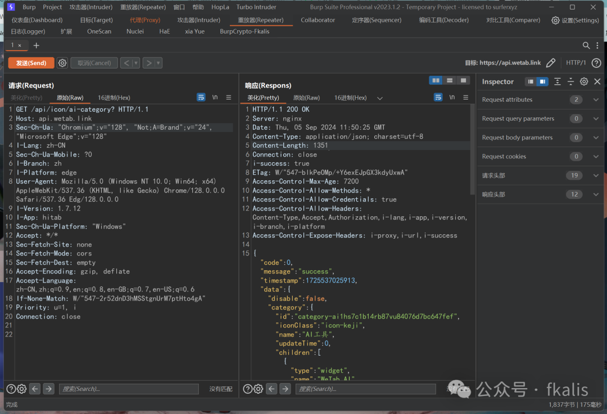Open the Nuclei extension tab

click(x=135, y=31)
